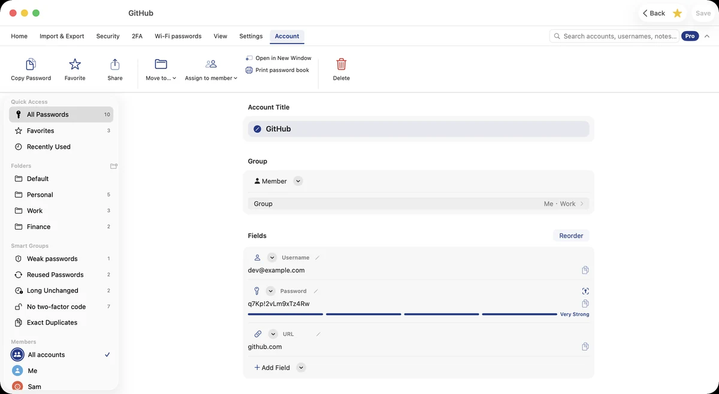Click the Reorder fields button

click(x=571, y=236)
